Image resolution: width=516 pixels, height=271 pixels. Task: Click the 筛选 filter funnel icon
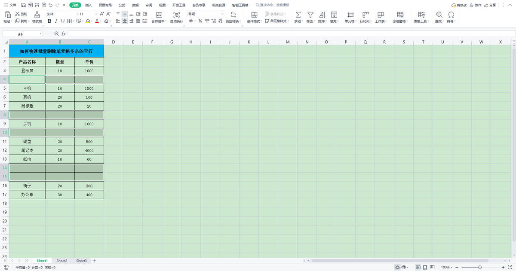pos(310,15)
